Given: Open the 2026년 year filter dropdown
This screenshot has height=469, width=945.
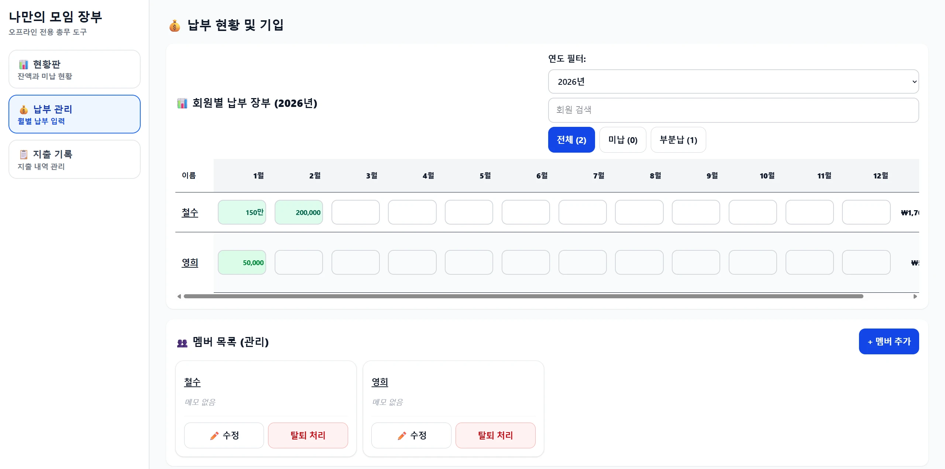Looking at the screenshot, I should (733, 81).
